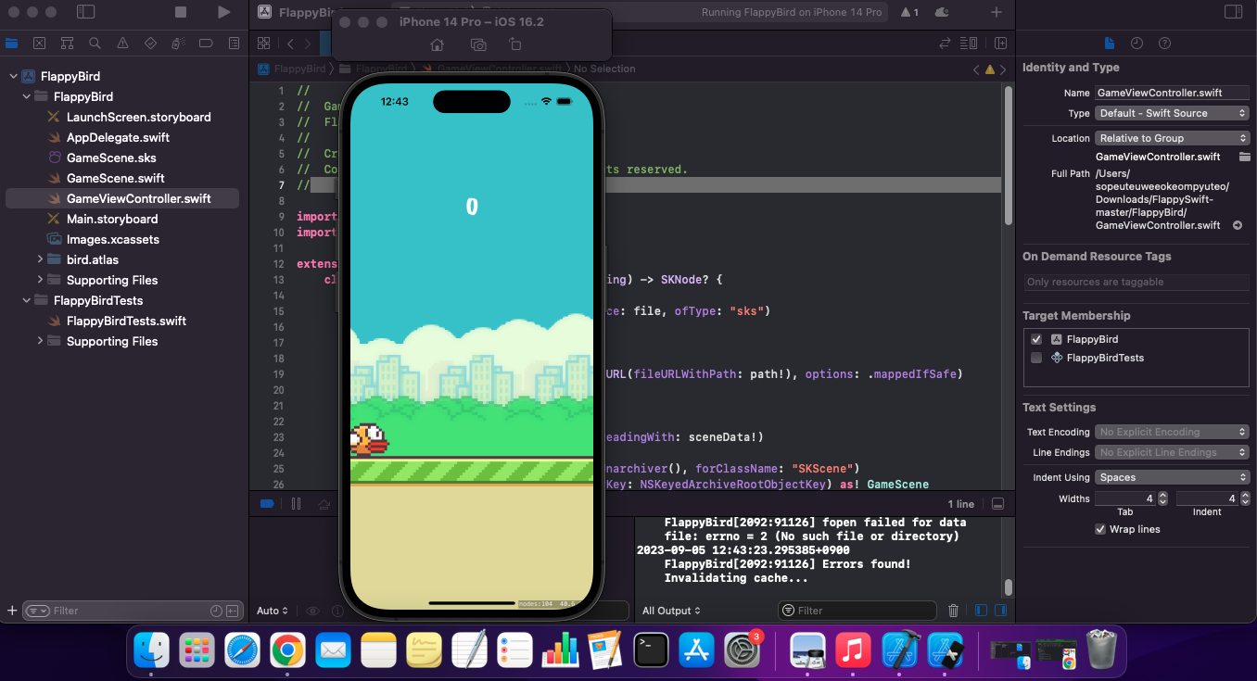
Task: Collapse the FlappyBirdTests group
Action: (x=26, y=300)
